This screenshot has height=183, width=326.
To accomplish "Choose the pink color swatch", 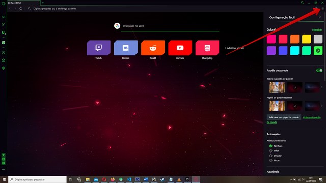I will tap(271, 39).
